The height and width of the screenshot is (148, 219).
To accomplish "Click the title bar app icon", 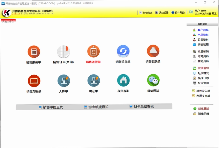I will 3,4.
